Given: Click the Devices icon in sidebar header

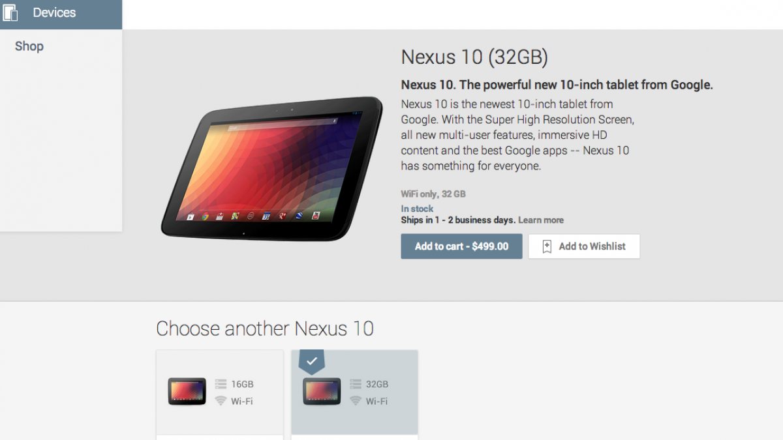Looking at the screenshot, I should tap(10, 12).
